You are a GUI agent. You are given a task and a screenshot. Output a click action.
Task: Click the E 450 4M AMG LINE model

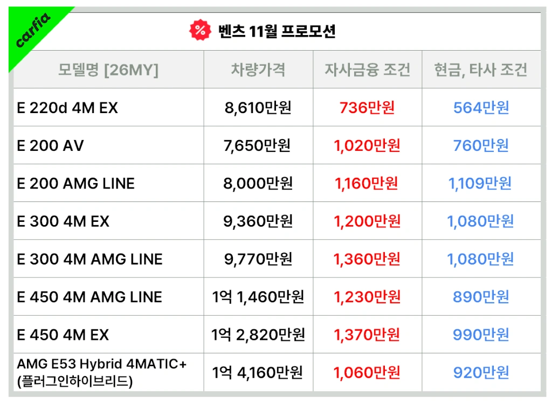coord(89,297)
